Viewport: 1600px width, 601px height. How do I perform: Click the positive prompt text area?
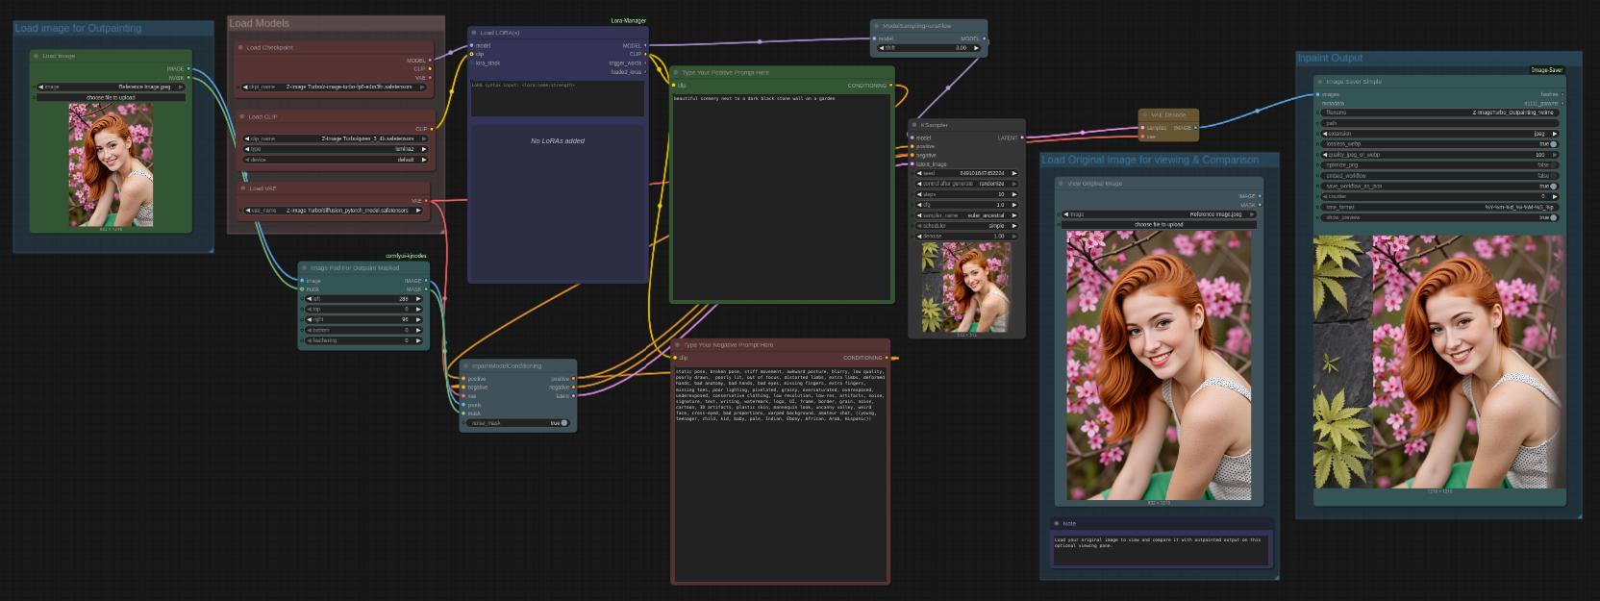781,192
